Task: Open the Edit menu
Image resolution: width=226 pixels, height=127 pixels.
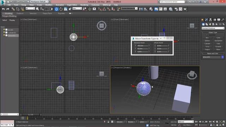Action: 9,5
